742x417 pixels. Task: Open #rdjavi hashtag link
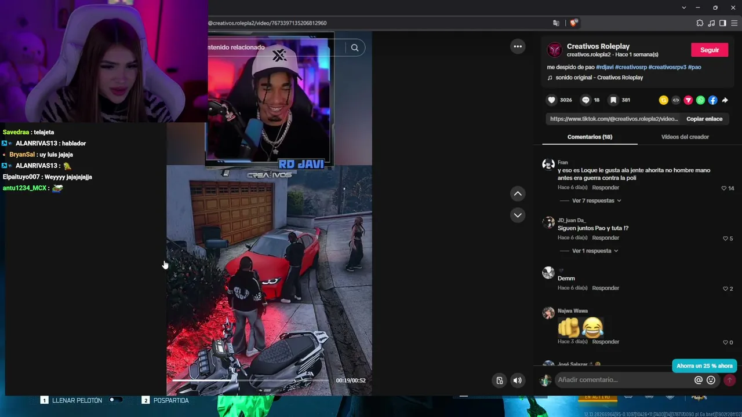605,67
